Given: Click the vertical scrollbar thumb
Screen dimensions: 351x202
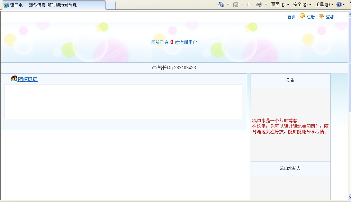Looking at the screenshot, I should (350, 64).
